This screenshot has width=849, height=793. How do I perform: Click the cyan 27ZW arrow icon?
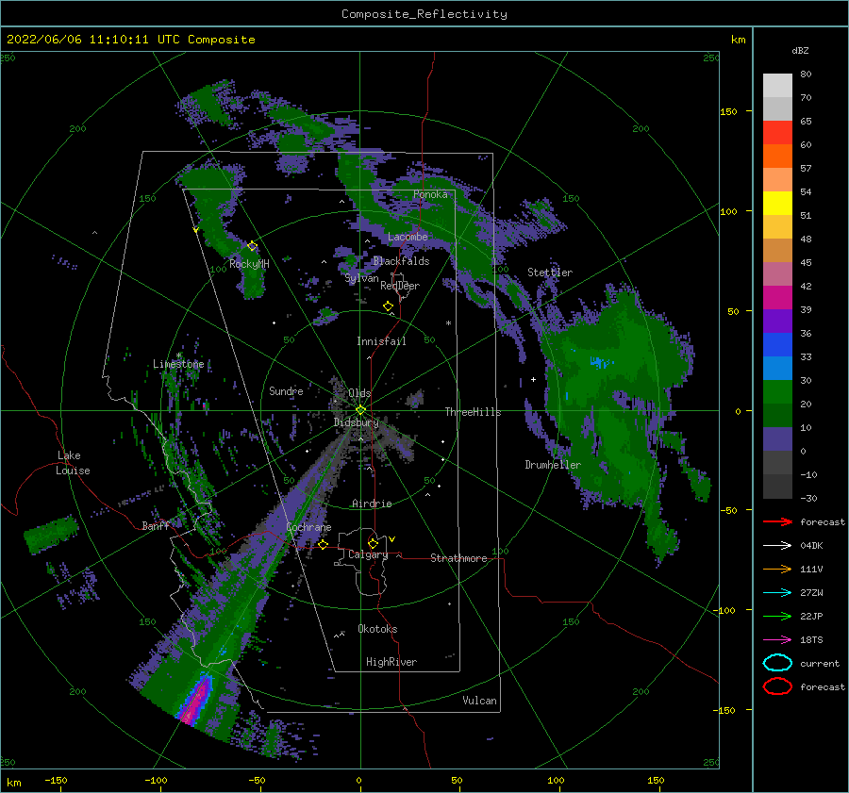[777, 593]
